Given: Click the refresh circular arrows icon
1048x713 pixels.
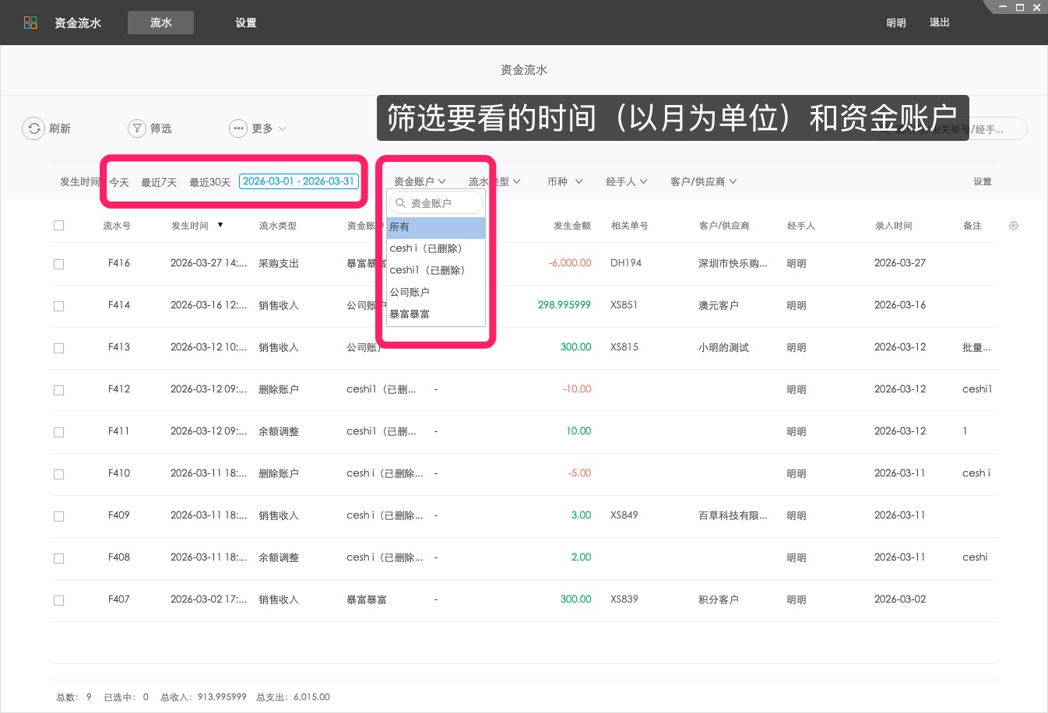Looking at the screenshot, I should pos(33,128).
